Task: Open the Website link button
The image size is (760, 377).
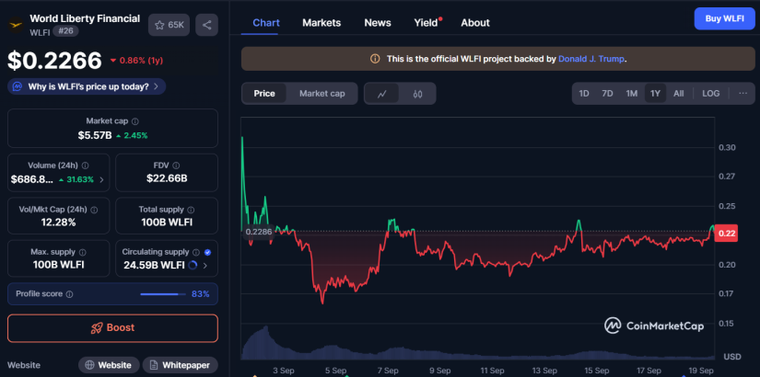Action: [109, 365]
